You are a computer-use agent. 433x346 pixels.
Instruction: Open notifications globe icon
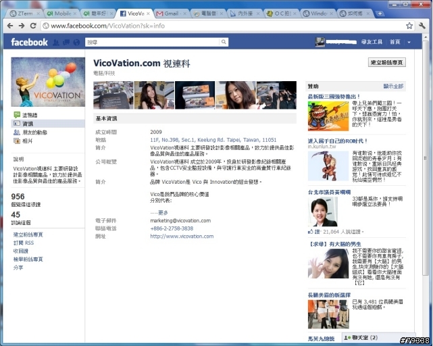click(x=76, y=43)
